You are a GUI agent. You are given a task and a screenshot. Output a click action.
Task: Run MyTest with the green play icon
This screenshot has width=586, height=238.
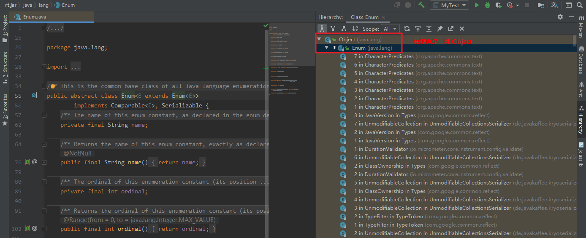click(x=477, y=5)
